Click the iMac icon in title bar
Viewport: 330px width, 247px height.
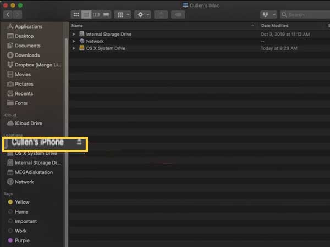185,5
